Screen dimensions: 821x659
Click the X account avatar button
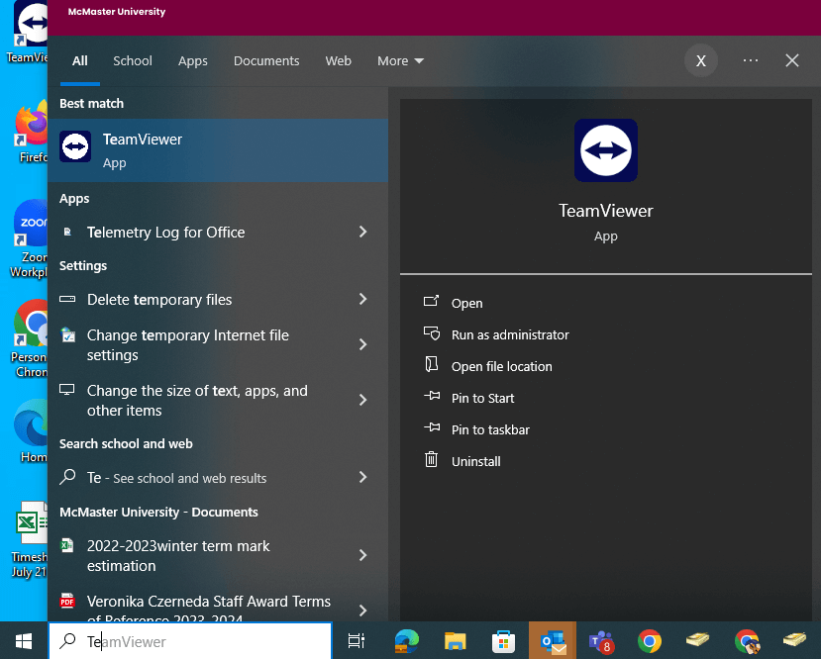point(700,60)
